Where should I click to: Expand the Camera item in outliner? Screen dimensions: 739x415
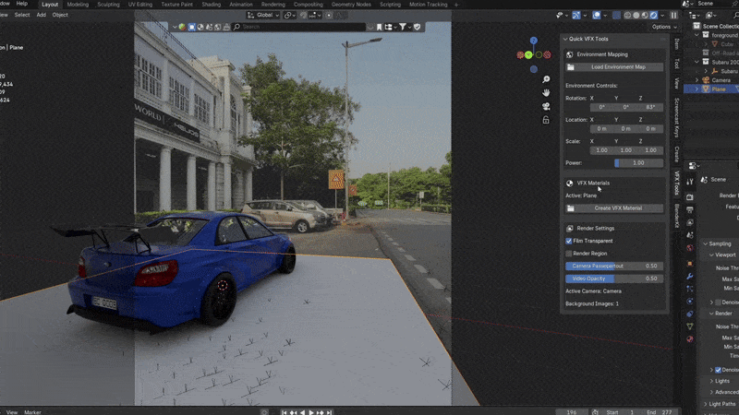[x=697, y=80]
